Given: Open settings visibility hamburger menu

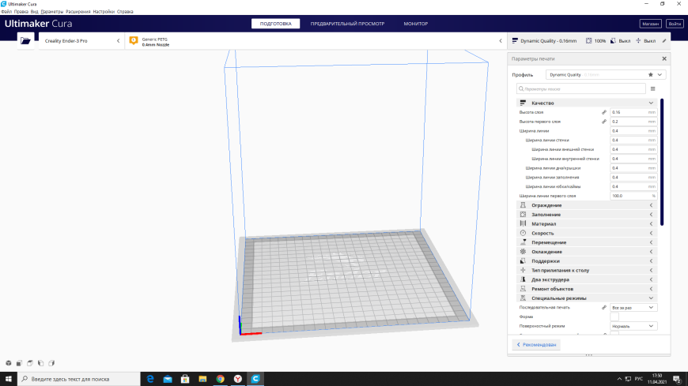Looking at the screenshot, I should [653, 89].
